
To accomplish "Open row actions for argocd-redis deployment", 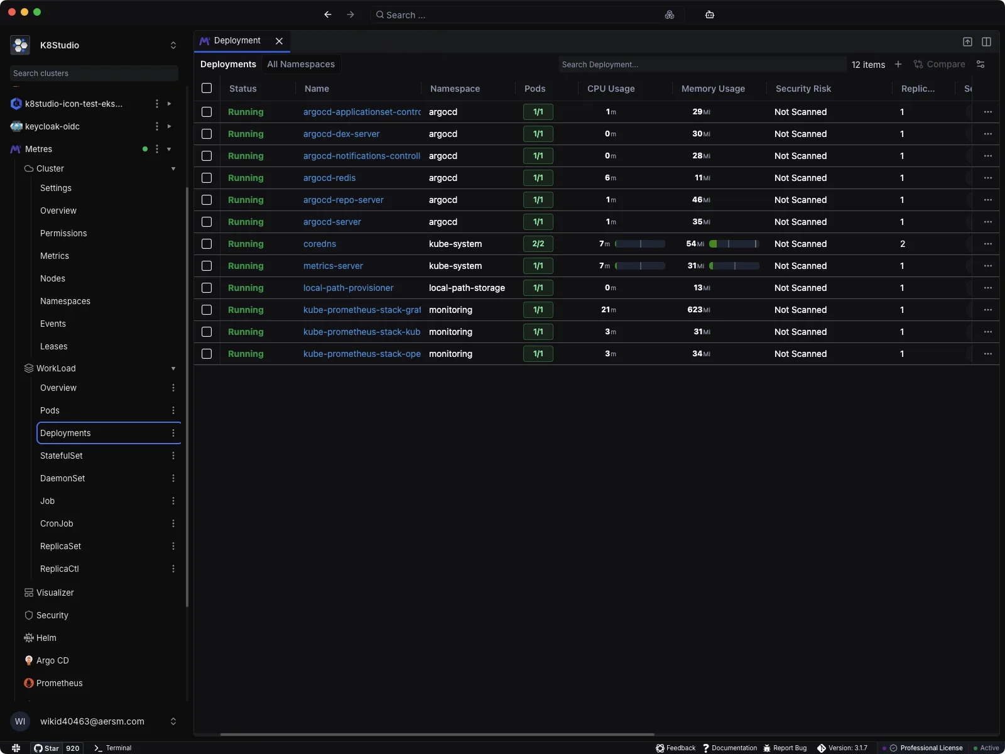I will tap(988, 178).
